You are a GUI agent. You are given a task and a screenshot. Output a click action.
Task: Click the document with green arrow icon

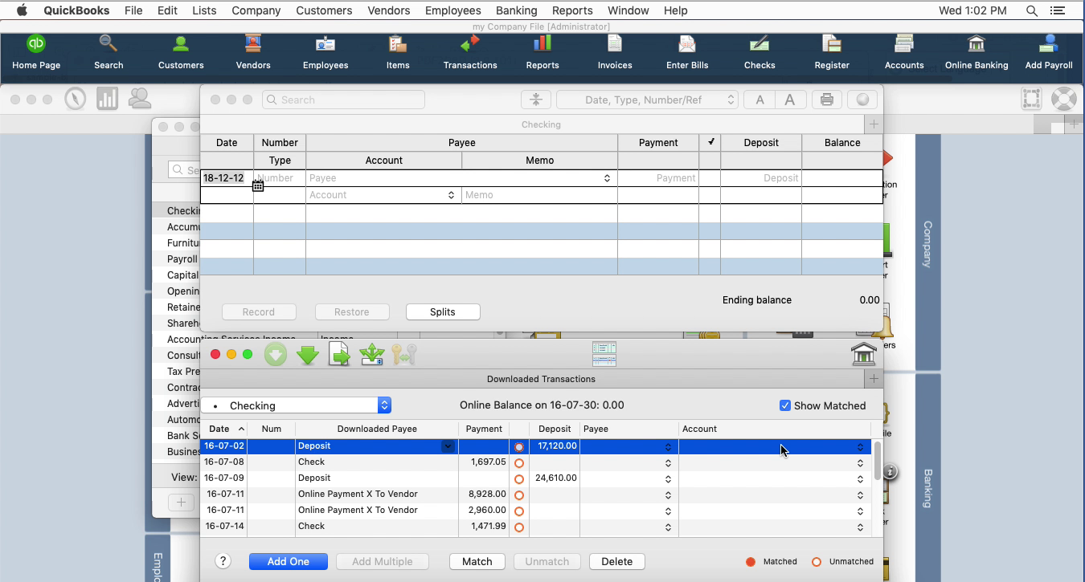tap(340, 354)
